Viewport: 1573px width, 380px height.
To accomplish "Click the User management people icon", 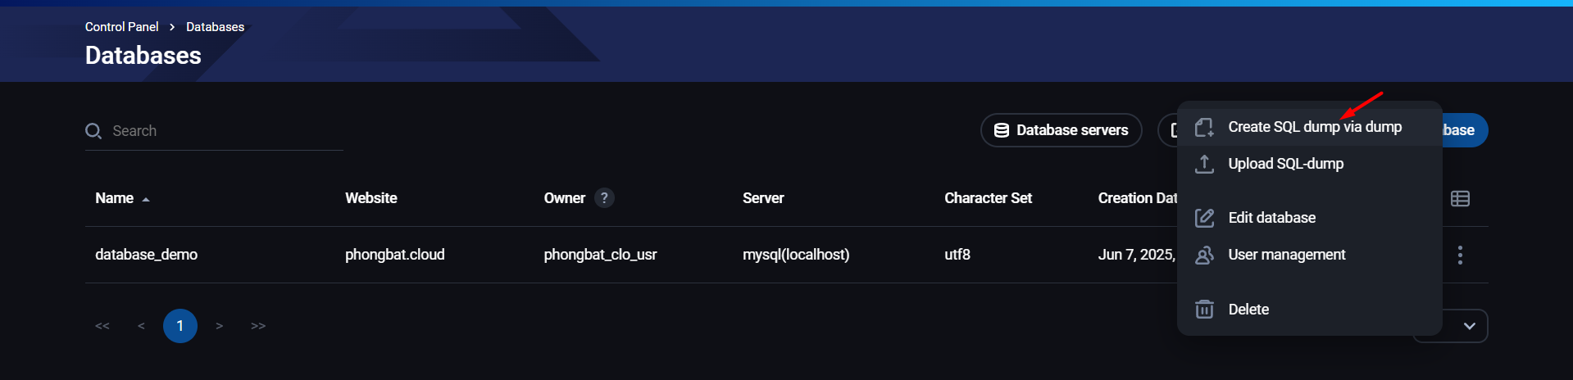I will pyautogui.click(x=1204, y=255).
